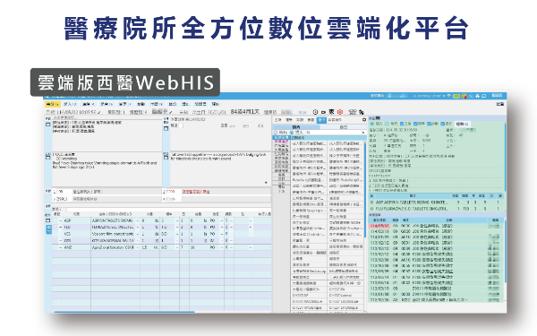The image size is (537, 336).
Task: Select the pink category in the order side list
Action: pos(281,142)
